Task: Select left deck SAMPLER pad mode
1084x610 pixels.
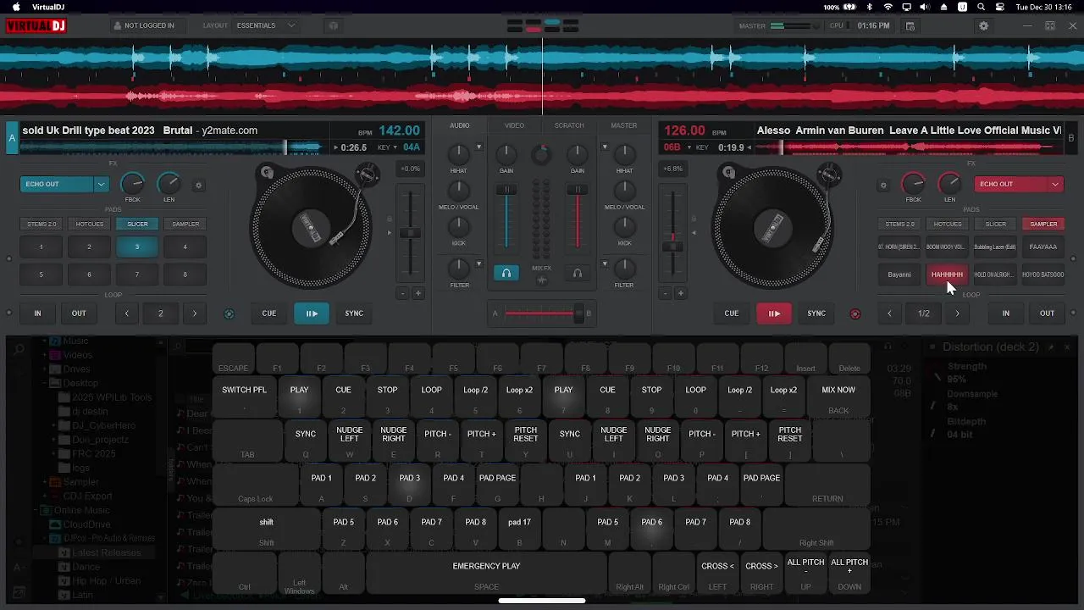Action: (x=185, y=224)
